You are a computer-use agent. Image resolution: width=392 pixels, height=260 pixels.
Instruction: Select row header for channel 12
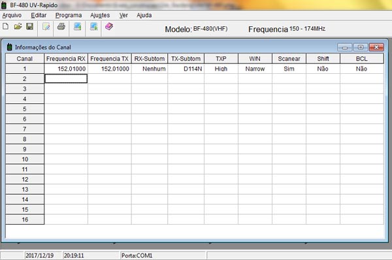pyautogui.click(x=25, y=179)
